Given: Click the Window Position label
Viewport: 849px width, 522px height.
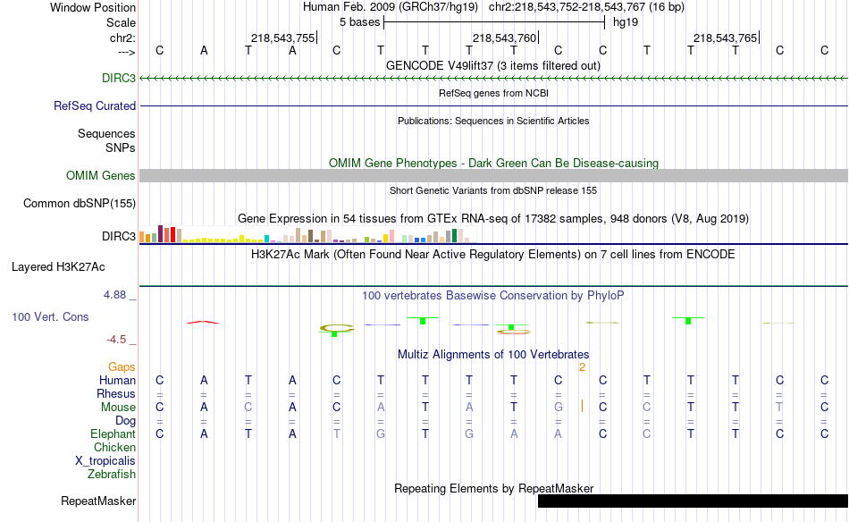Looking at the screenshot, I should pyautogui.click(x=93, y=7).
